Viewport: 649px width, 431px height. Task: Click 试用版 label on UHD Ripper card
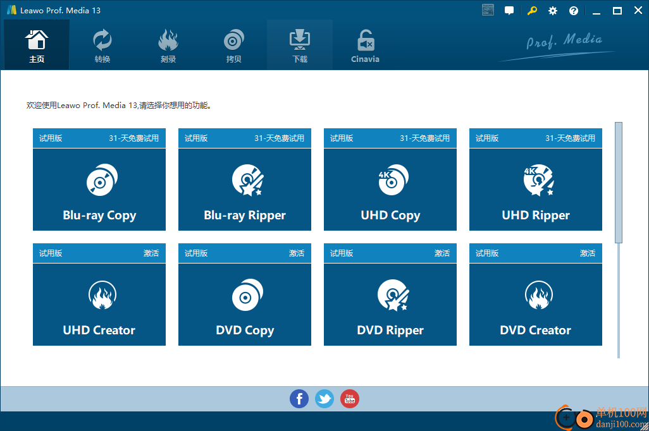pos(487,138)
